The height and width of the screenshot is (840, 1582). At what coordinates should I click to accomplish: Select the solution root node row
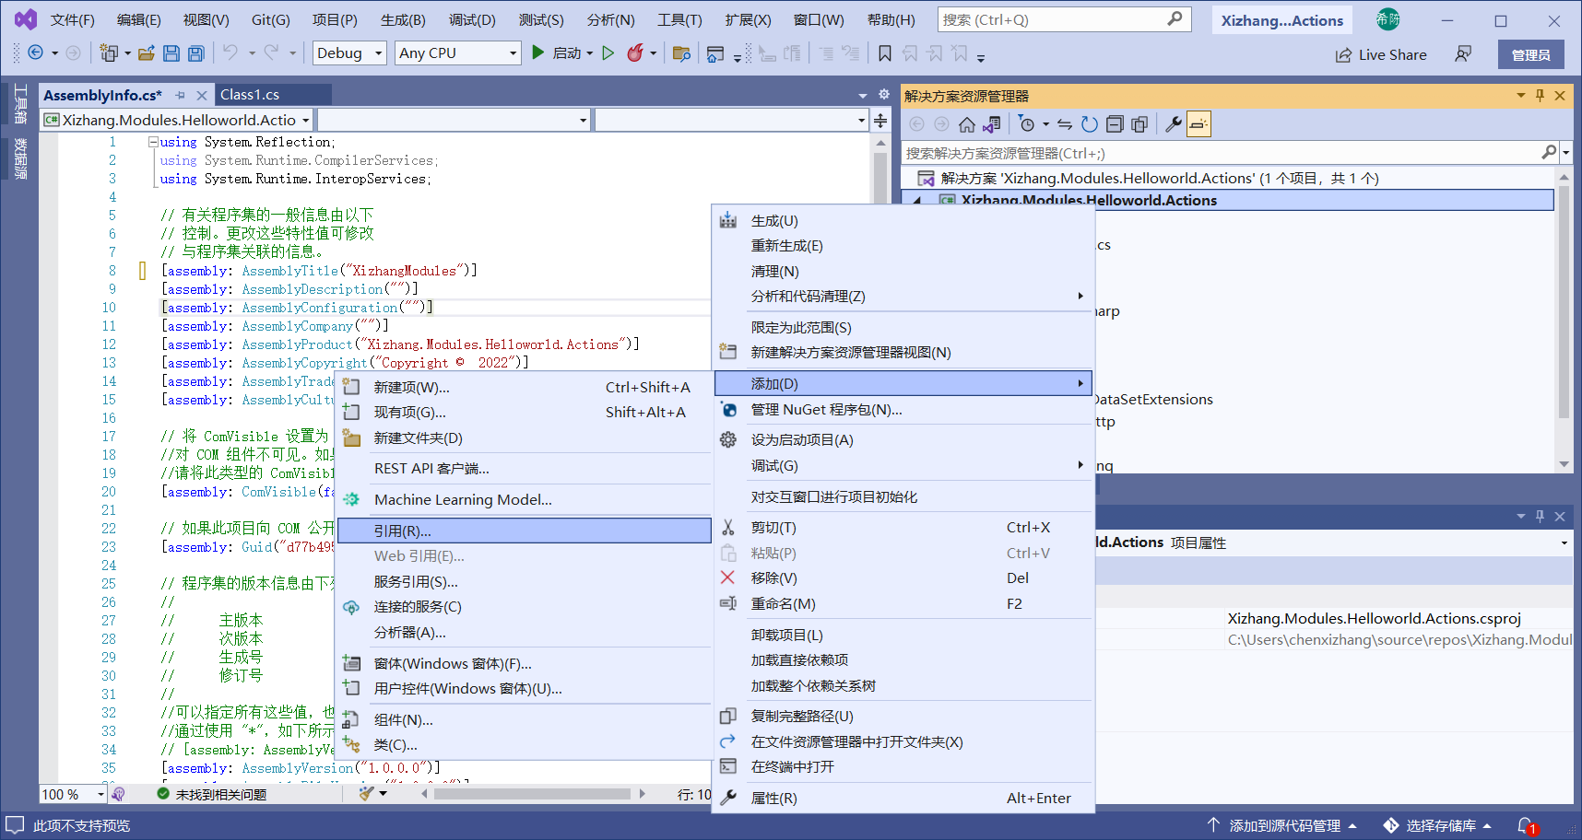click(x=1229, y=179)
